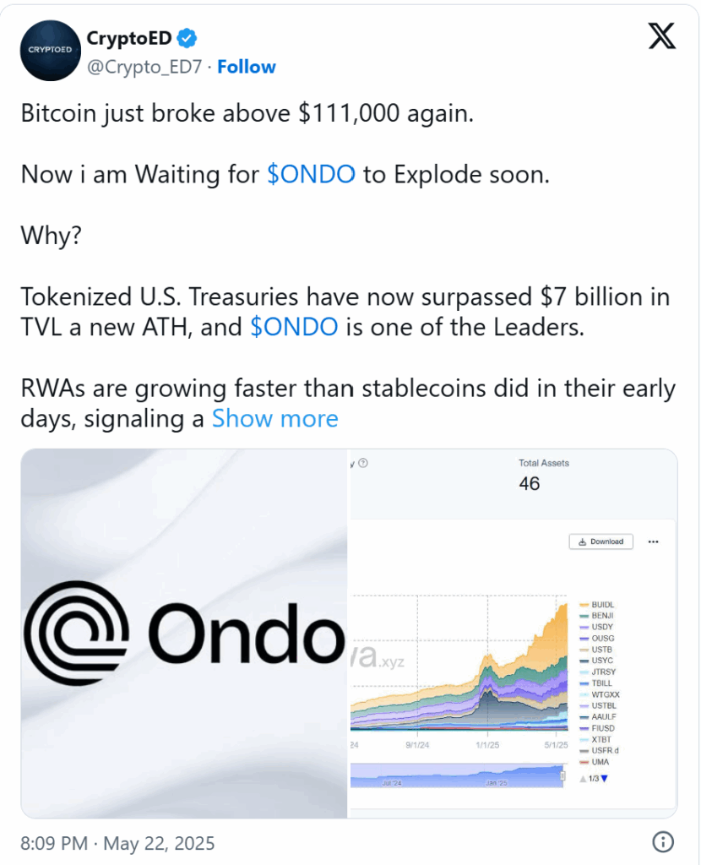
Task: Select the Ondo logo image
Action: coord(184,634)
